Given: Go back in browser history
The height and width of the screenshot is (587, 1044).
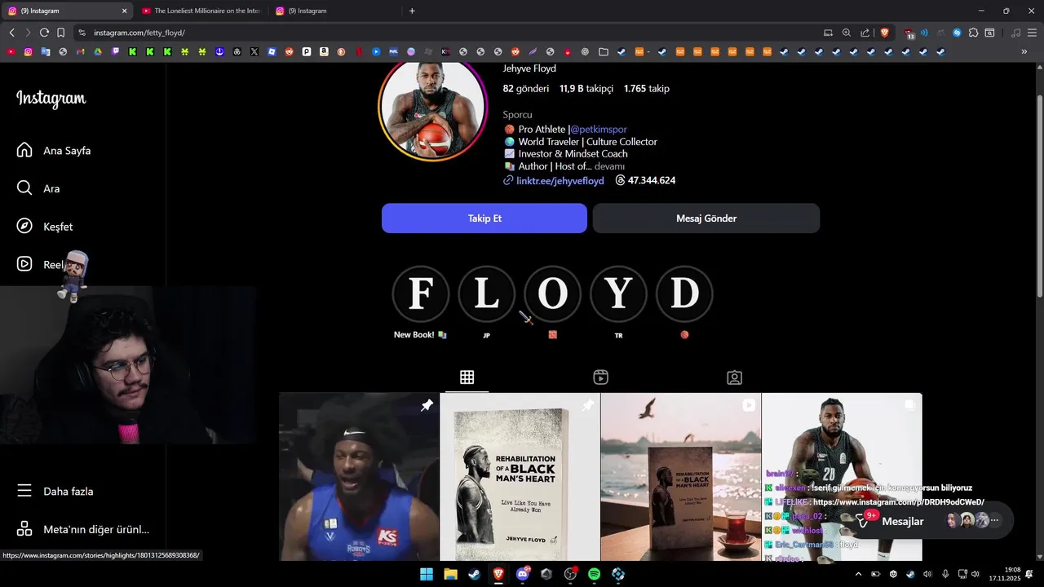Looking at the screenshot, I should pos(11,33).
